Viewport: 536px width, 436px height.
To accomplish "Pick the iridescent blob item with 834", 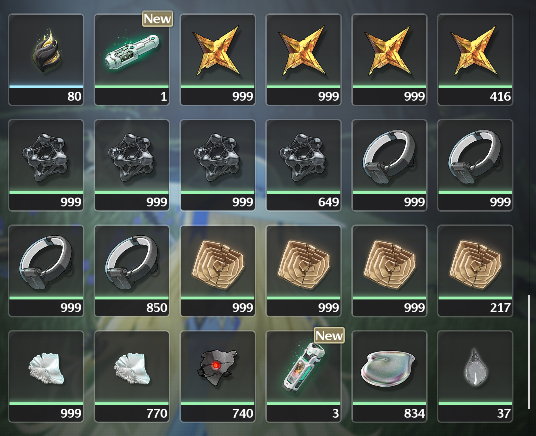I will pyautogui.click(x=389, y=377).
